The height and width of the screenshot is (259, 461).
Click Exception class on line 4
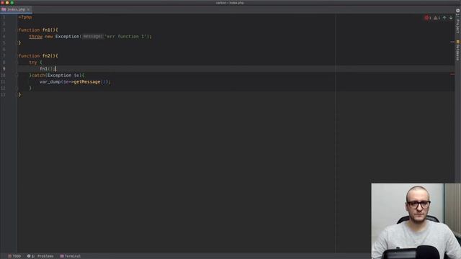67,37
